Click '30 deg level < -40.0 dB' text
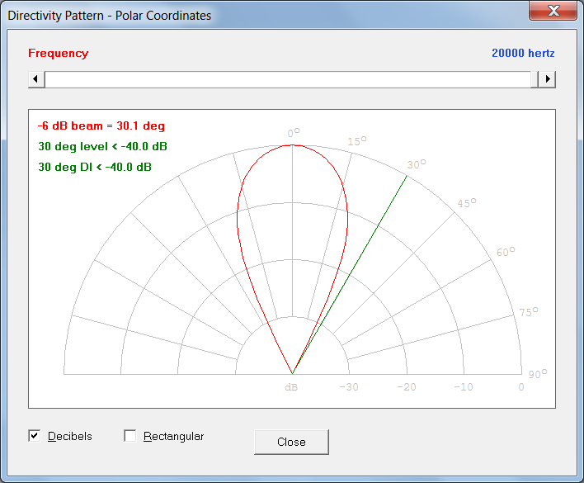The width and height of the screenshot is (584, 483). point(102,146)
